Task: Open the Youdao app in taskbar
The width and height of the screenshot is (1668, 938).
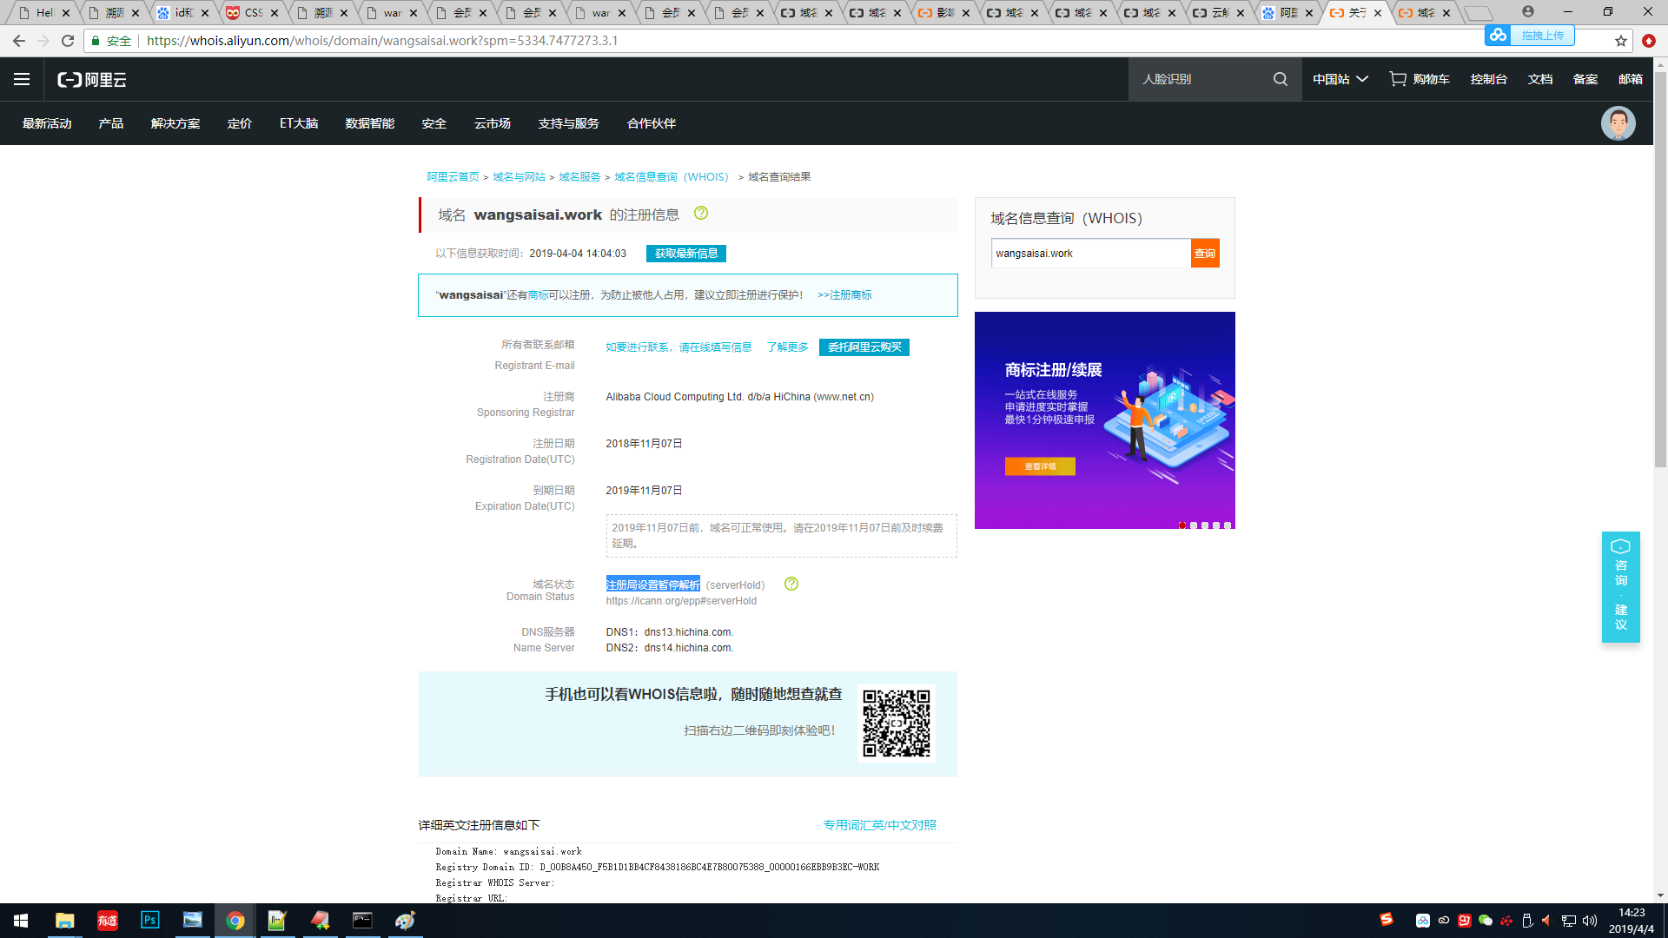Action: 107,921
